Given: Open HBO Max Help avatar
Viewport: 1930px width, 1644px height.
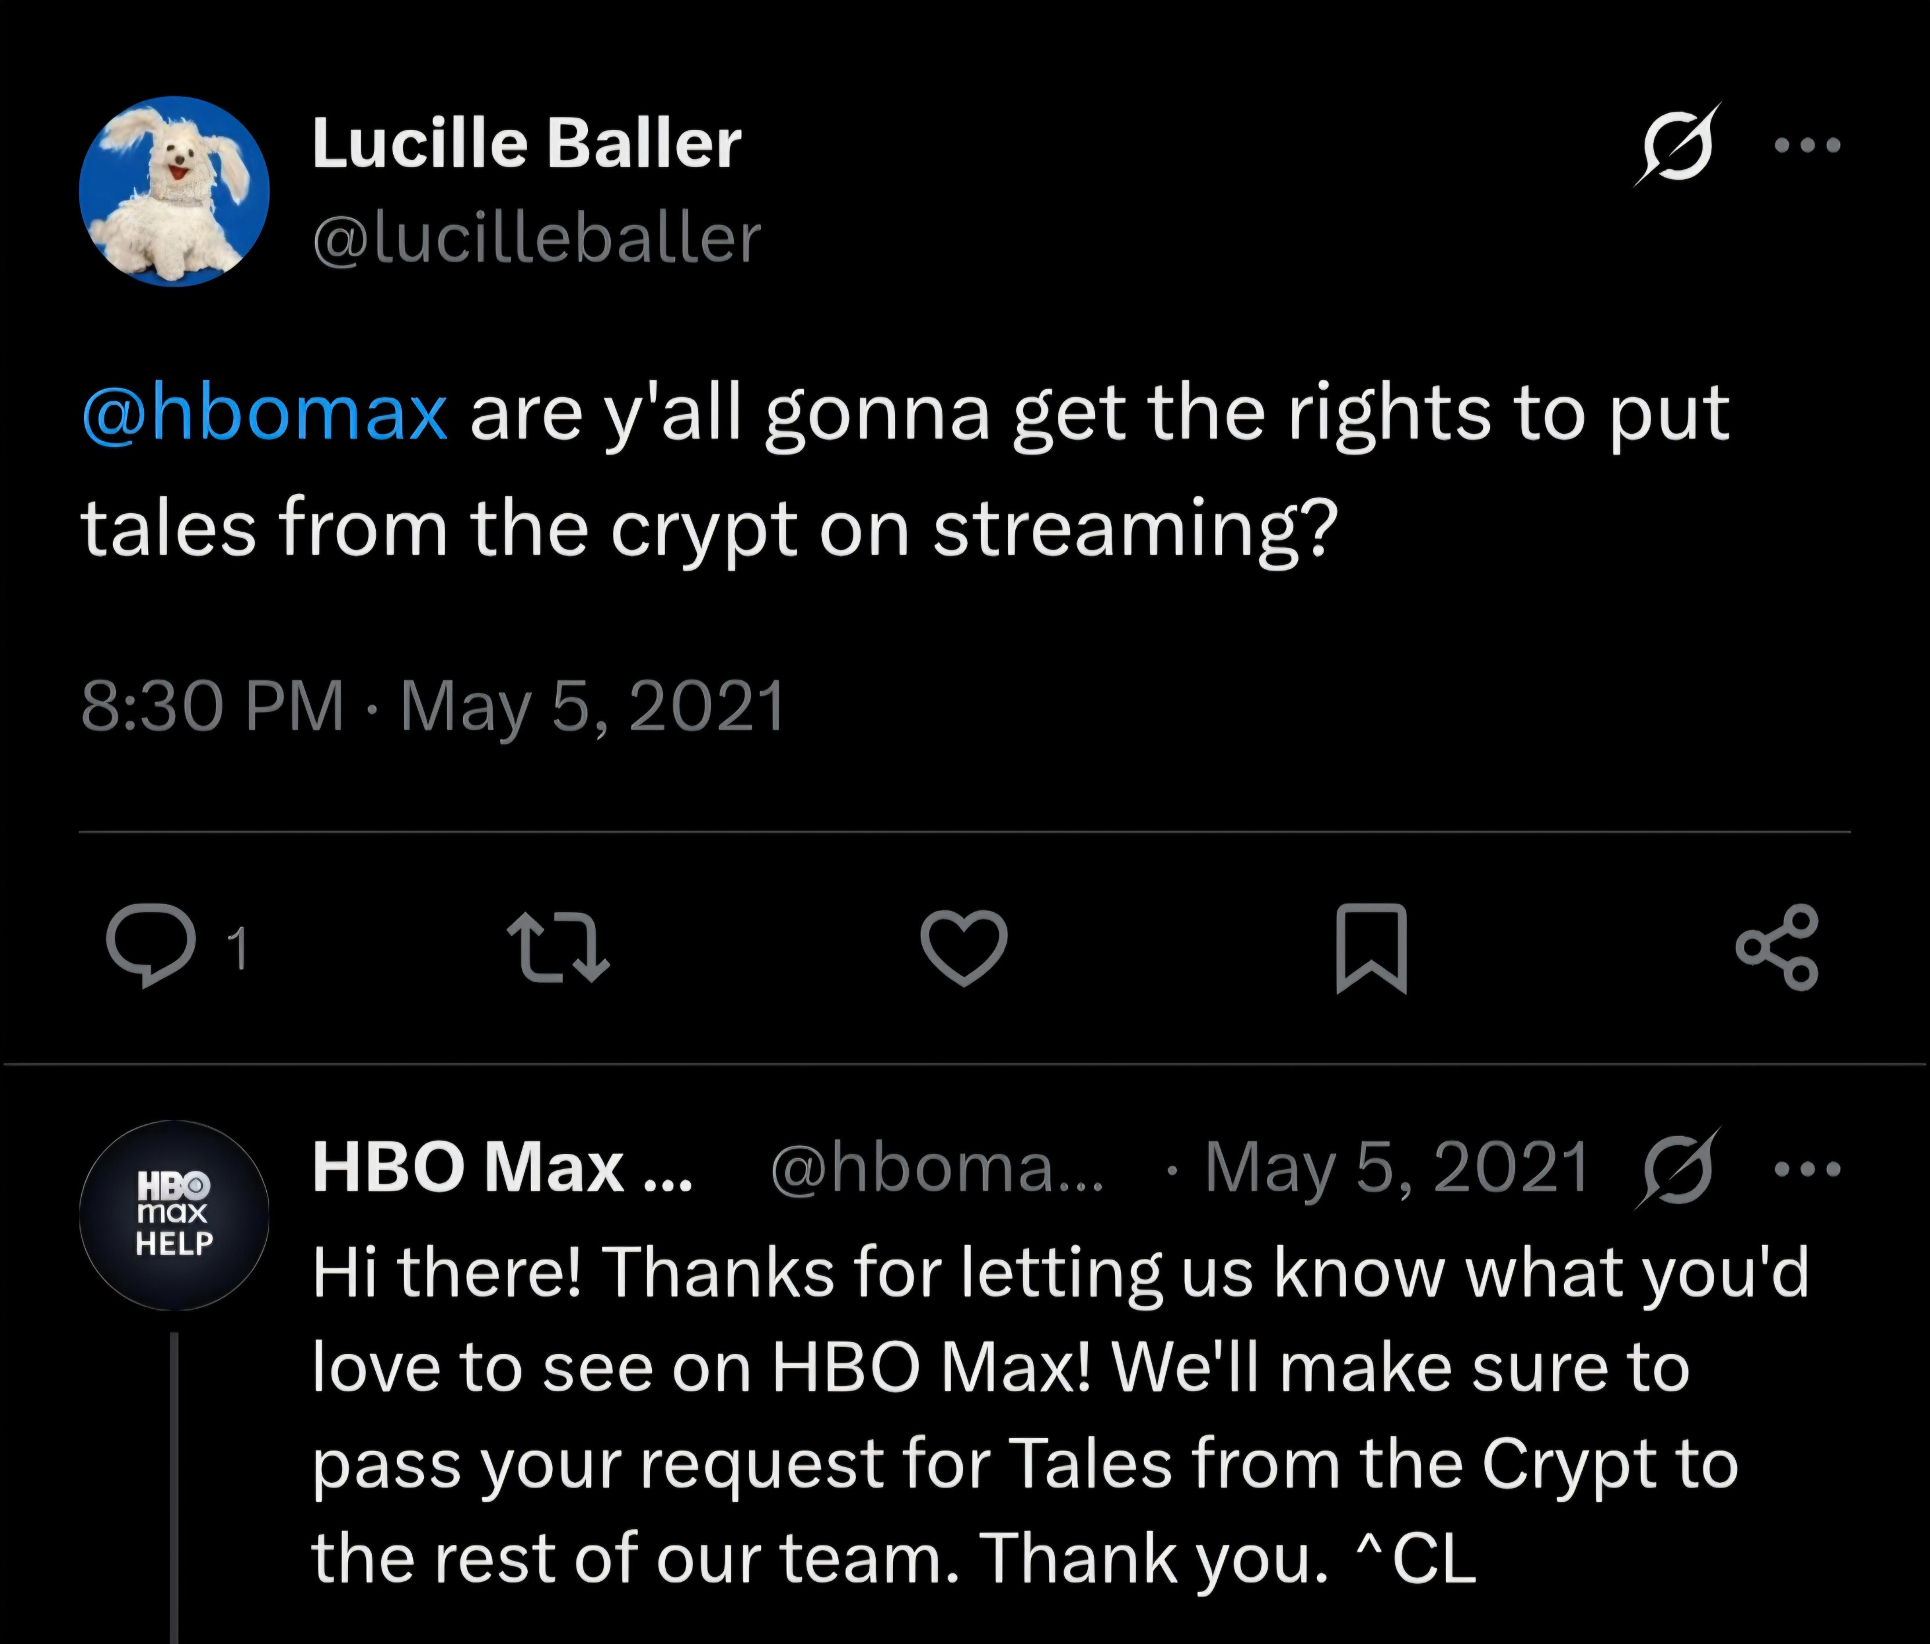Looking at the screenshot, I should [174, 1215].
